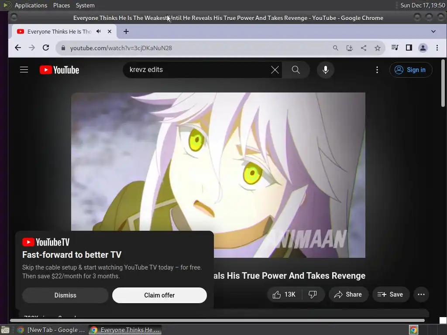Dismiss the YouTube TV offer
Screen dimensions: 447x335
[65, 295]
